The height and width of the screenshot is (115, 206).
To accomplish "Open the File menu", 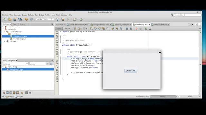I will pos(3,15).
